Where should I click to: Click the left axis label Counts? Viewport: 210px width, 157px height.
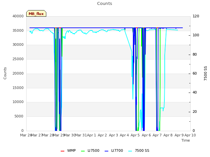tap(5, 73)
